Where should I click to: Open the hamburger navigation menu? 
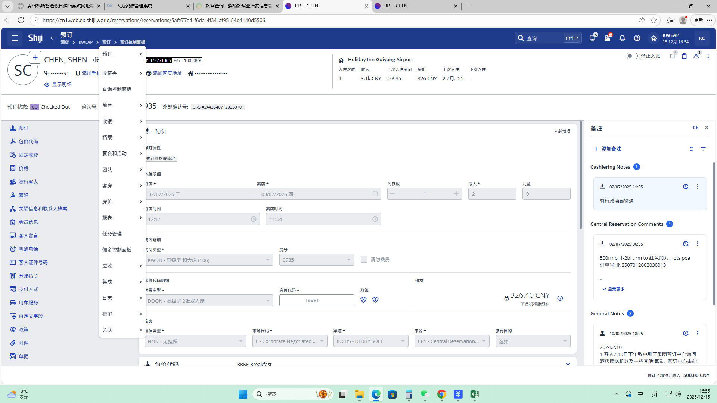pos(15,38)
